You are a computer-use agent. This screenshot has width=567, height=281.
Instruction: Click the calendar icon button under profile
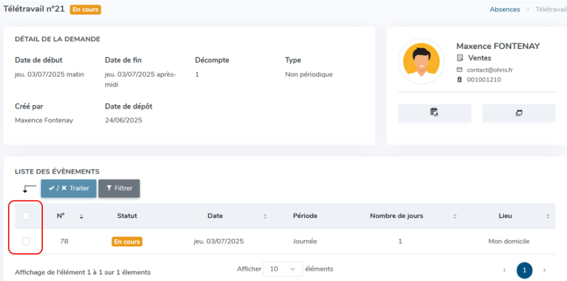(x=434, y=113)
